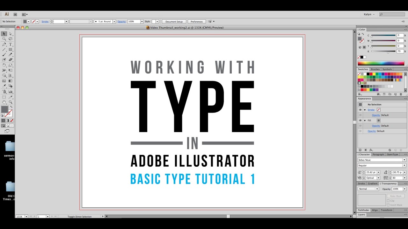Image resolution: width=408 pixels, height=229 pixels.
Task: Click the Stroke link in control bar
Action: click(x=45, y=22)
